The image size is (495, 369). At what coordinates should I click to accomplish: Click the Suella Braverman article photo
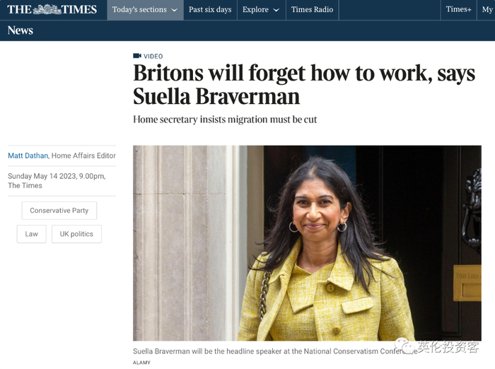click(307, 242)
